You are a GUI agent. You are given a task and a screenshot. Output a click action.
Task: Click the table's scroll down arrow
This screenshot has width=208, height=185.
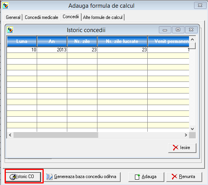193,129
